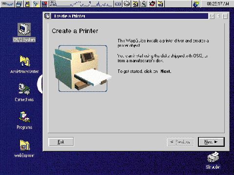Screen dimensions: 234x175
Task: Click the Exit button
Action: point(61,142)
